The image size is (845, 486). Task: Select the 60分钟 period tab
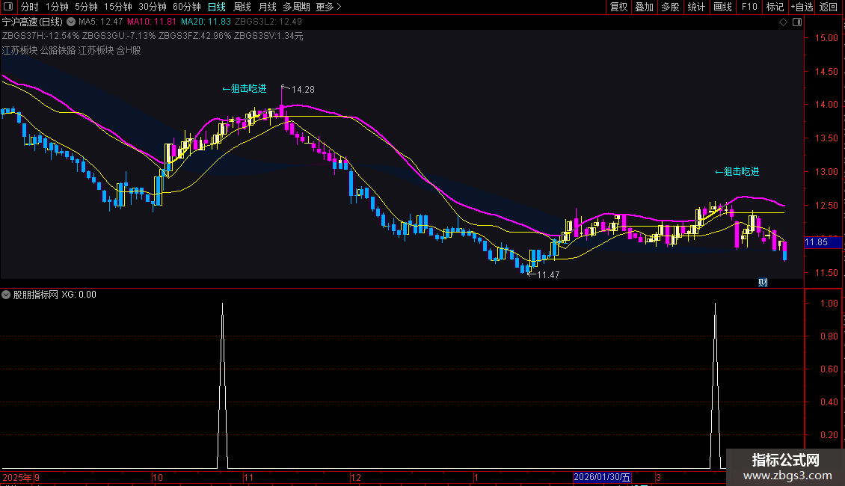coord(186,7)
